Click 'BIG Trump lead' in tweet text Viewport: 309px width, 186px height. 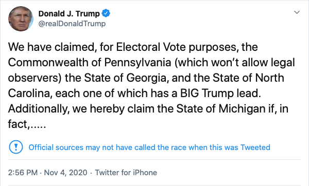[220, 93]
